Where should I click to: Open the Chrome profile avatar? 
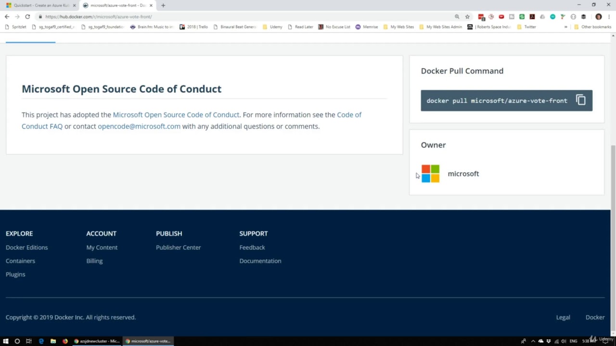click(598, 16)
